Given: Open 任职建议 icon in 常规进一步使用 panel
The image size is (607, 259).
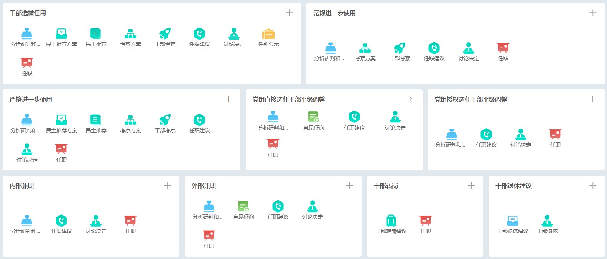Looking at the screenshot, I should [434, 48].
